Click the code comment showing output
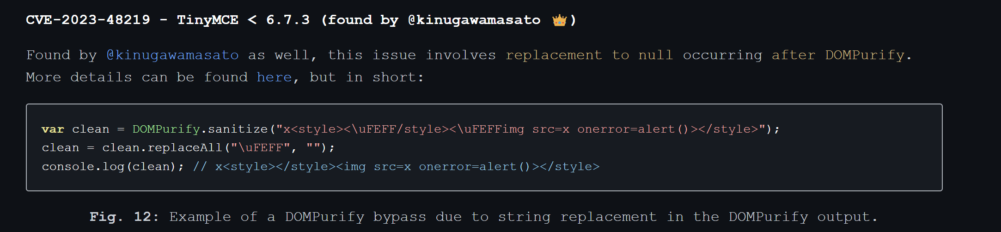Screen dimensions: 1001x232 click(396, 166)
